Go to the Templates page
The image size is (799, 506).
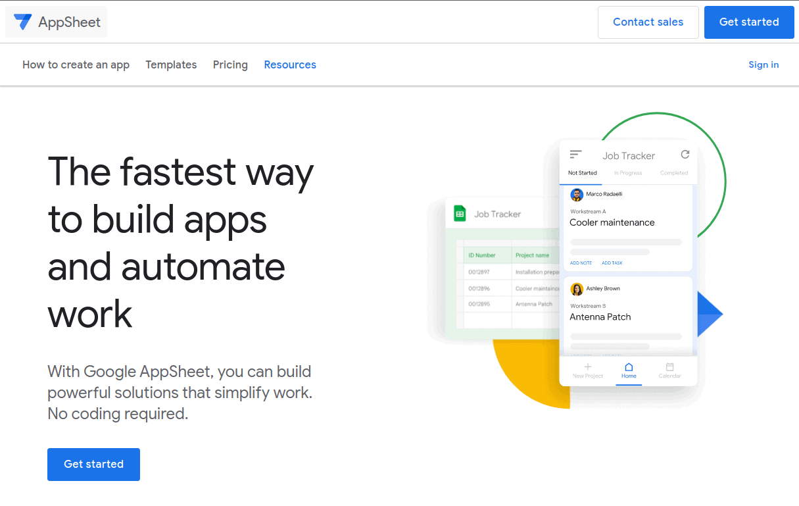coord(171,64)
